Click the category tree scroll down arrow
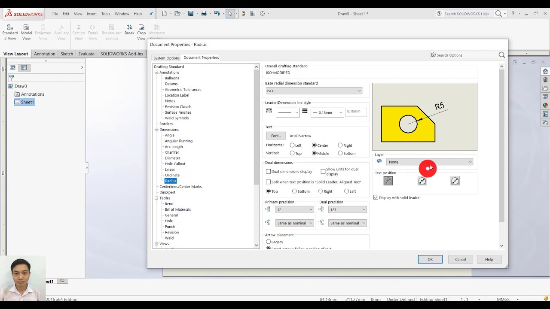This screenshot has width=550, height=309. [x=257, y=245]
